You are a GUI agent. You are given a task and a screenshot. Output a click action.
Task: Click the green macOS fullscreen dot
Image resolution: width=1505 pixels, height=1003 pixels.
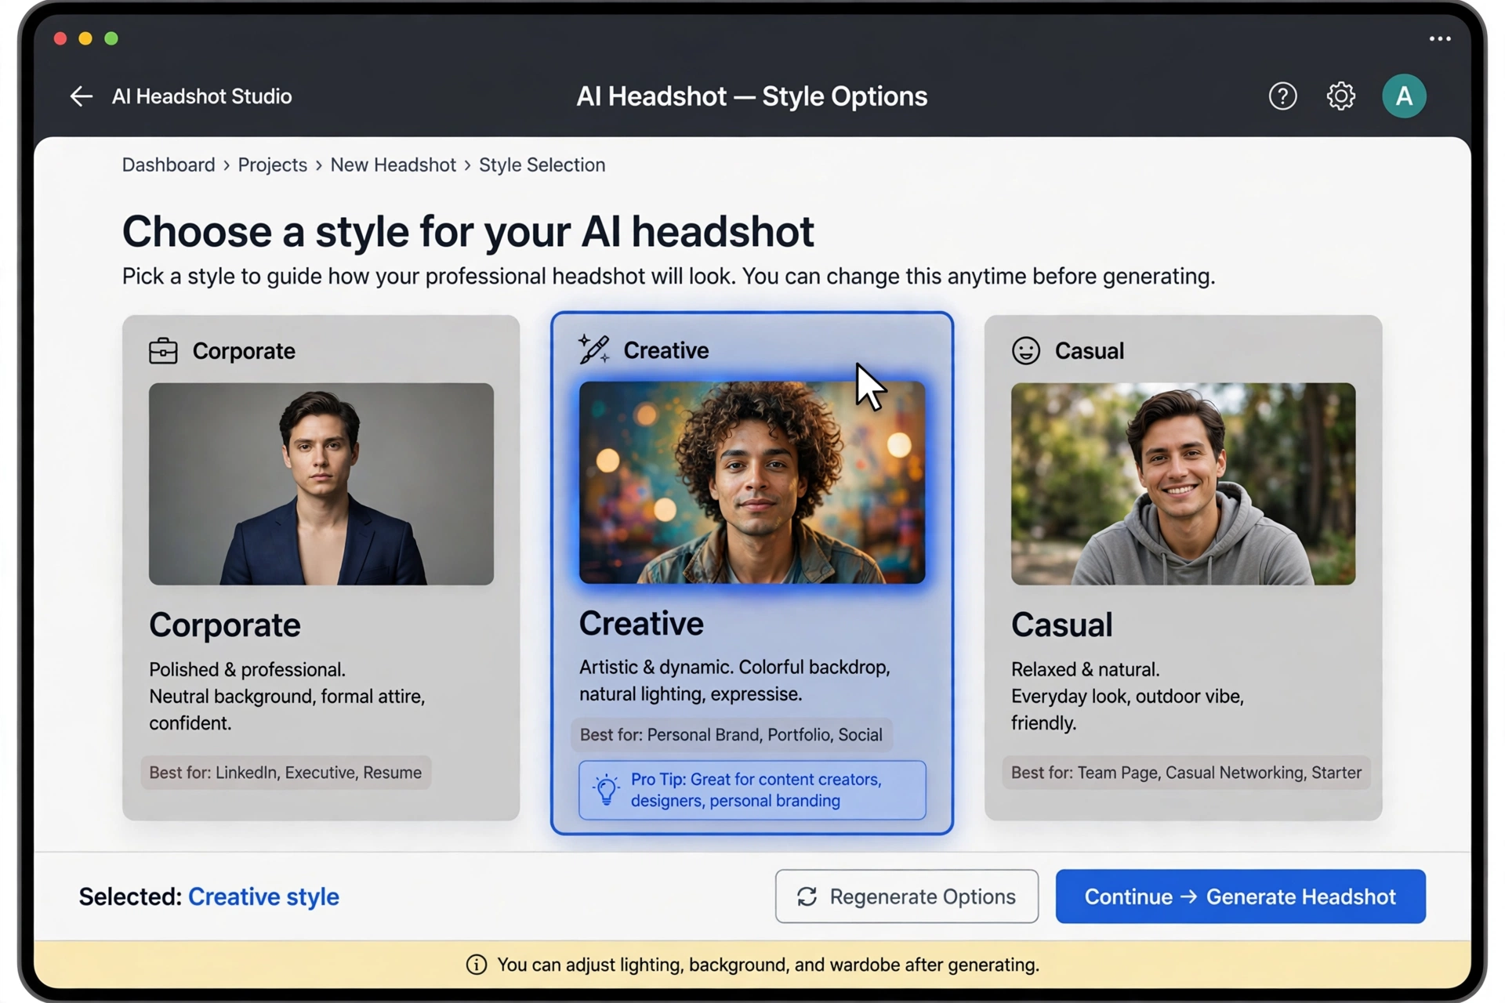111,38
